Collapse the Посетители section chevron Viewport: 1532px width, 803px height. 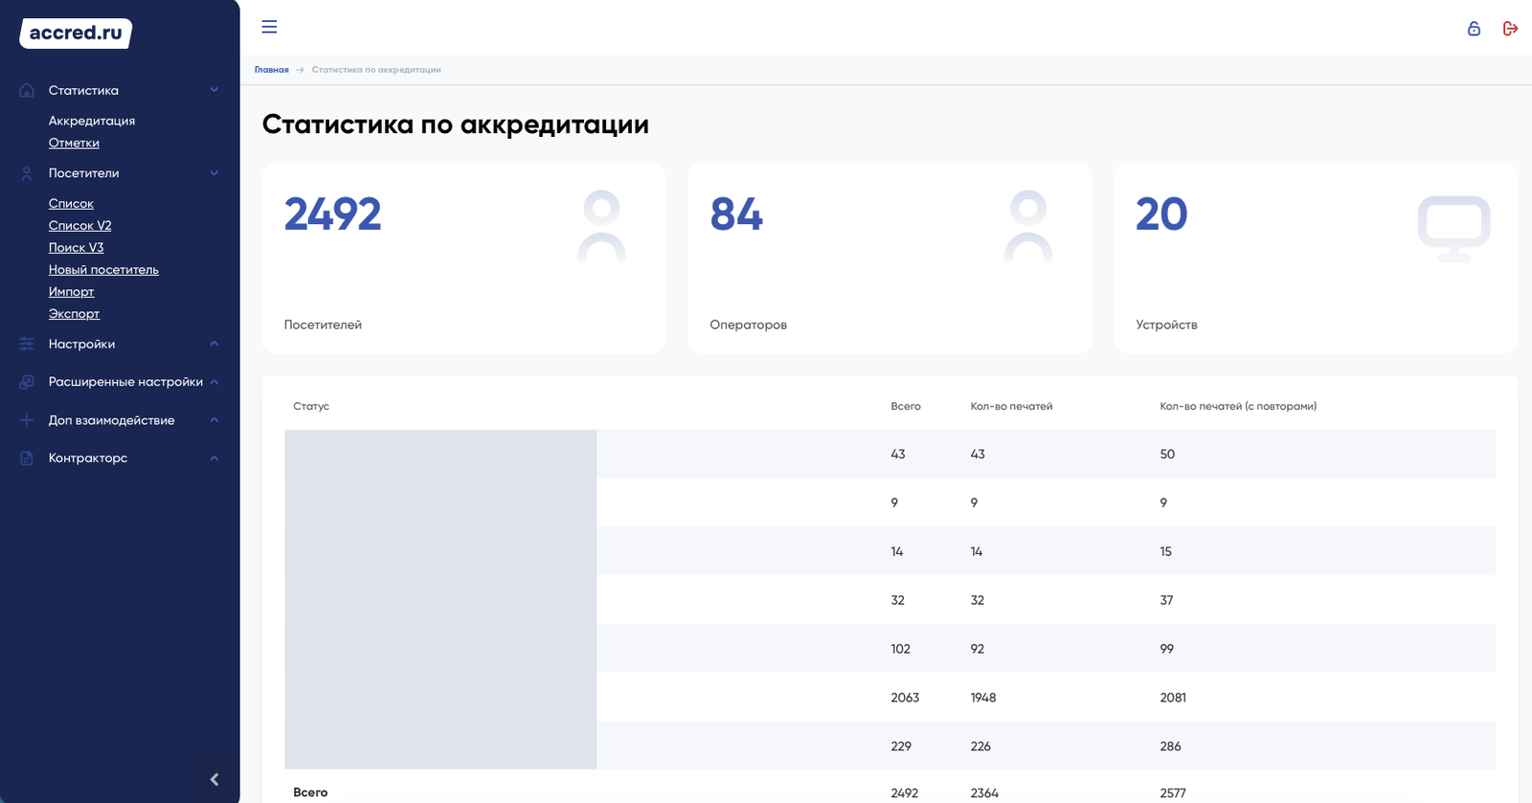tap(214, 173)
